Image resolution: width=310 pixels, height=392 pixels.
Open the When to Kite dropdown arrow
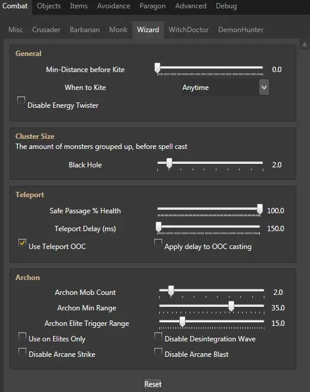[x=264, y=87]
